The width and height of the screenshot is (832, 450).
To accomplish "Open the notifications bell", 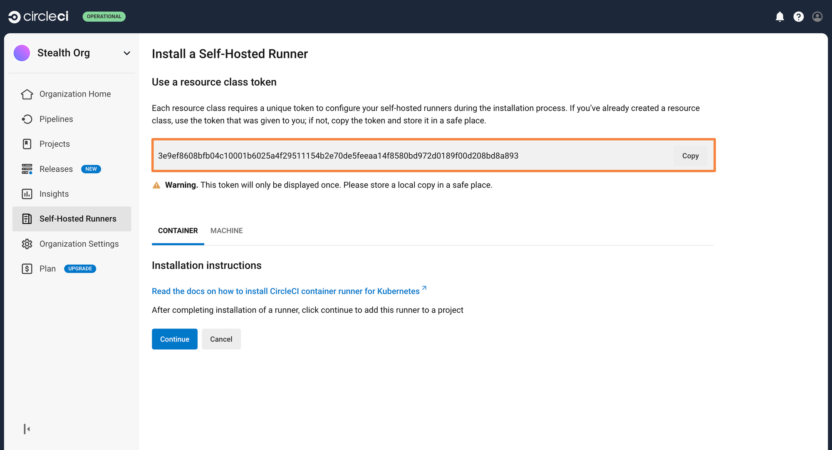I will pyautogui.click(x=780, y=17).
